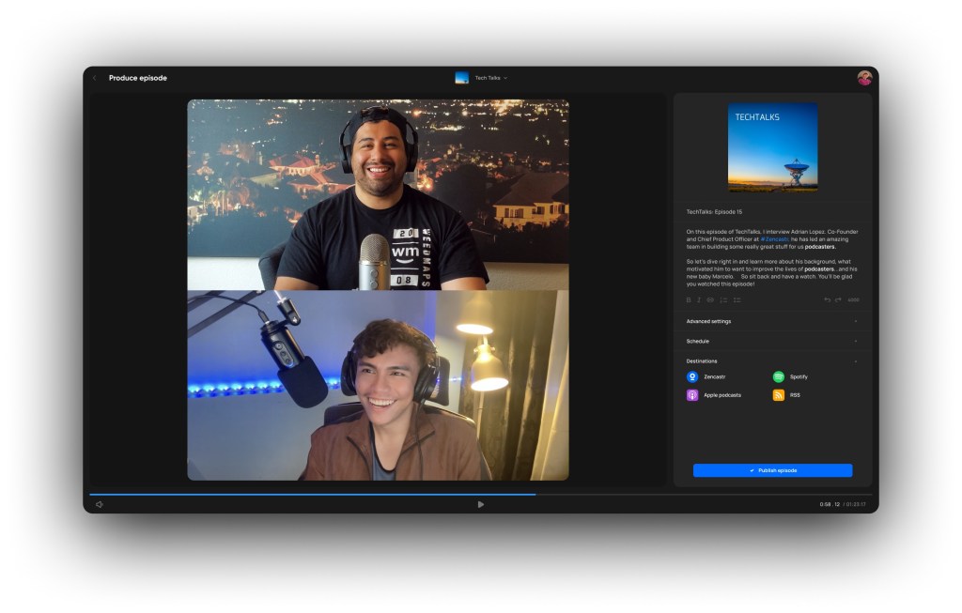Click the total duration 01:23:17 text
This screenshot has height=613, width=962.
pos(856,504)
